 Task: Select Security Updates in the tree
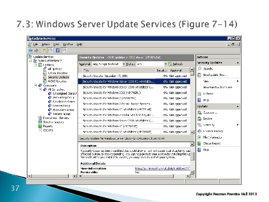coord(58,77)
